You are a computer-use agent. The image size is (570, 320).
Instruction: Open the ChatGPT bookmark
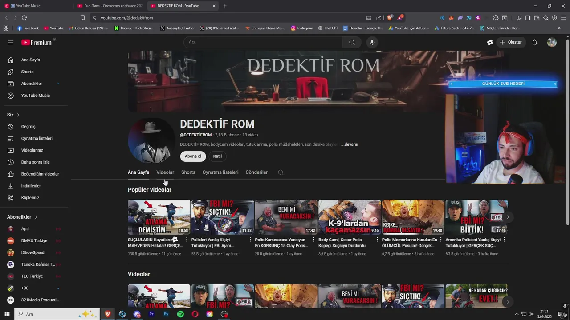(x=328, y=28)
